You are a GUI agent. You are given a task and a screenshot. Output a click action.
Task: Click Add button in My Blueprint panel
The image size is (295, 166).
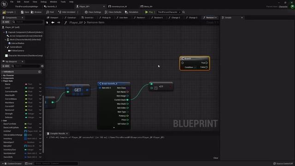coord(6,66)
